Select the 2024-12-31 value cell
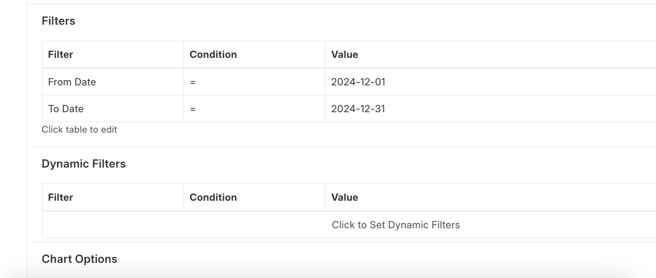The height and width of the screenshot is (278, 656). (x=358, y=109)
